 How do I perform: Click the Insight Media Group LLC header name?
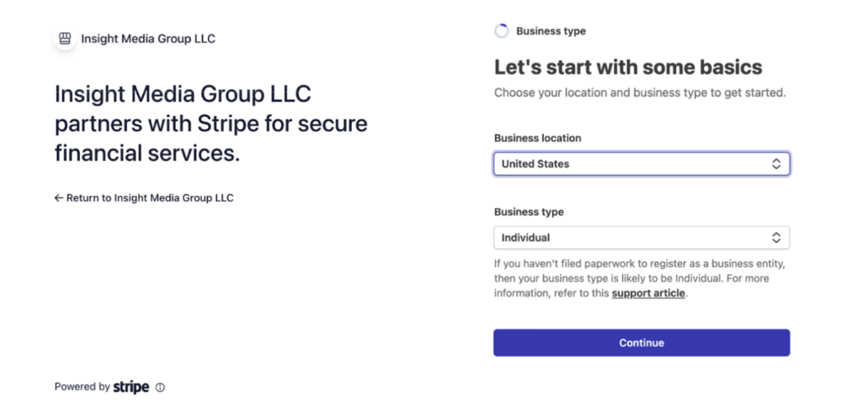tap(148, 39)
